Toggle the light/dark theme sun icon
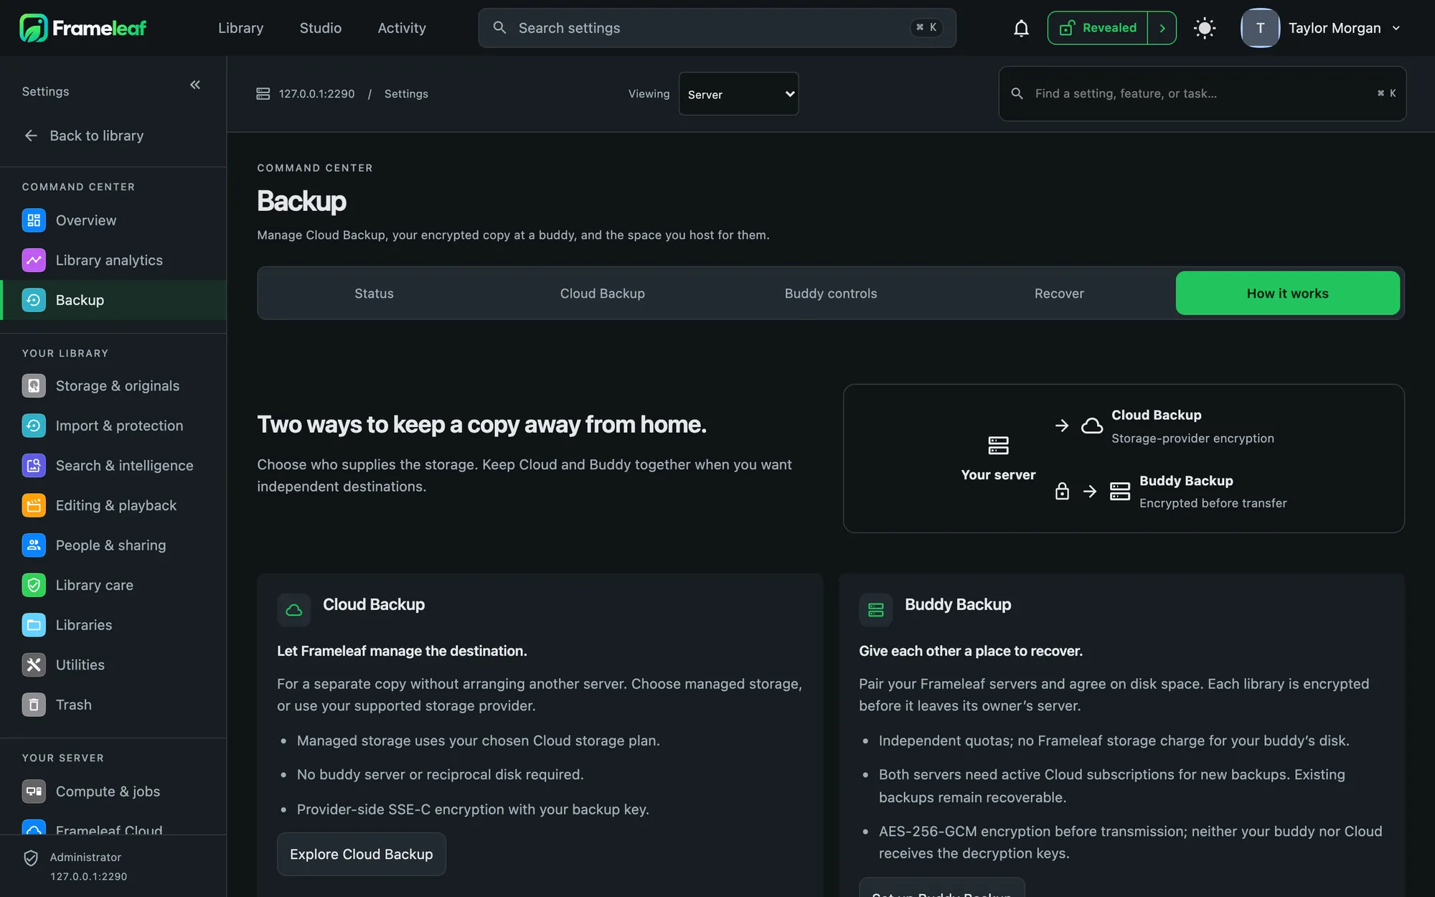Image resolution: width=1435 pixels, height=897 pixels. [x=1204, y=28]
